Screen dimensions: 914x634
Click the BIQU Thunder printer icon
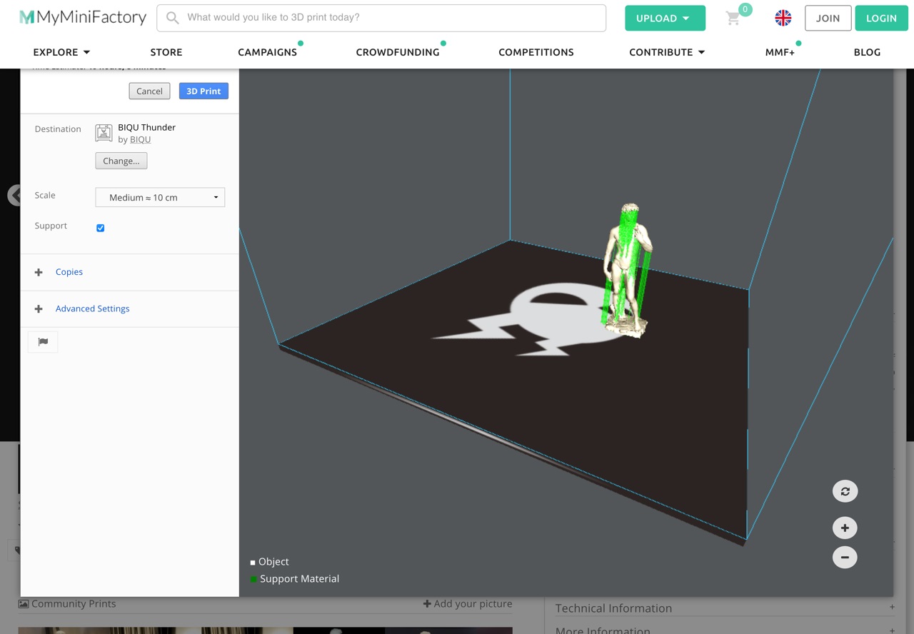click(104, 133)
